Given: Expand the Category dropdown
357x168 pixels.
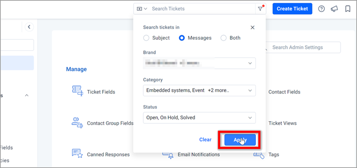Looking at the screenshot, I should click(199, 90).
